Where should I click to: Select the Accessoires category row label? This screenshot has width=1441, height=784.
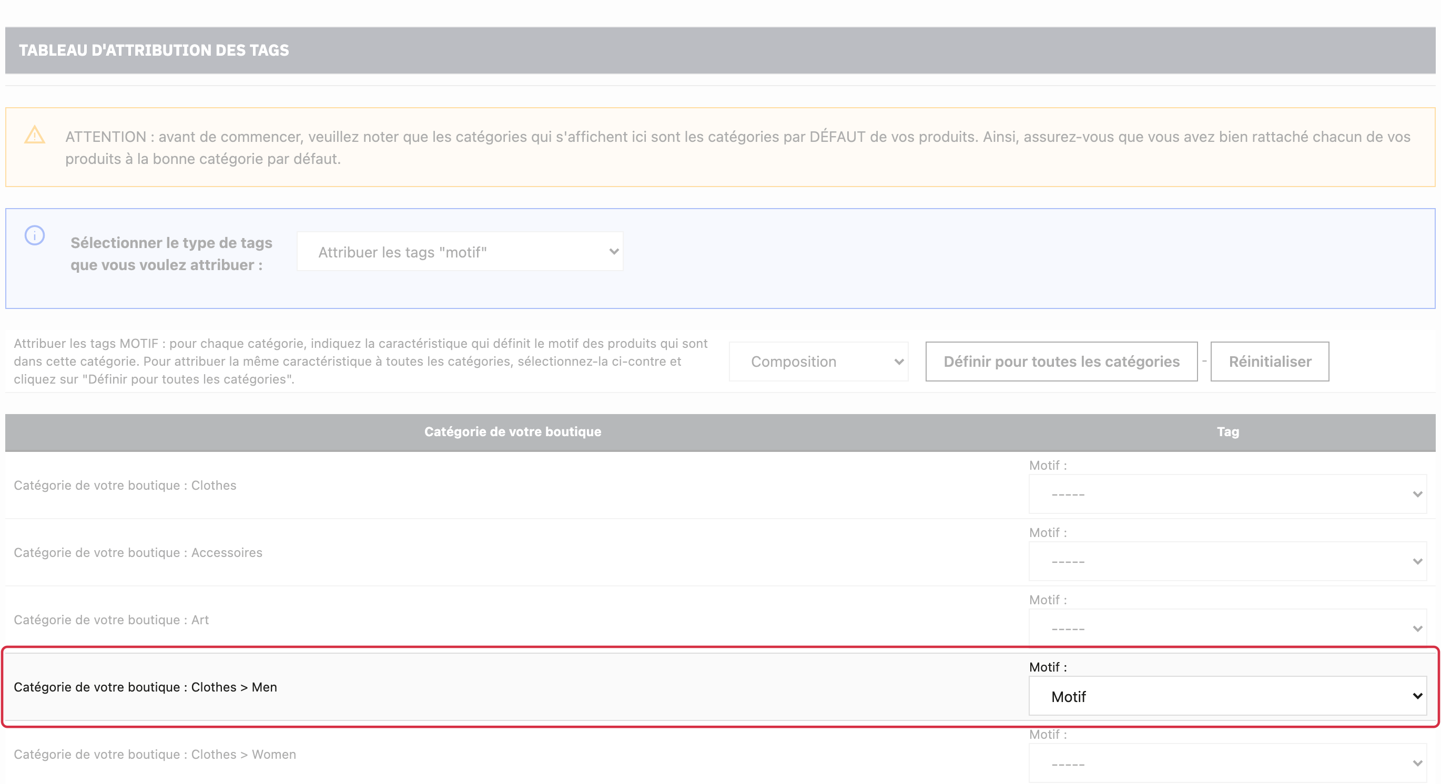coord(138,552)
